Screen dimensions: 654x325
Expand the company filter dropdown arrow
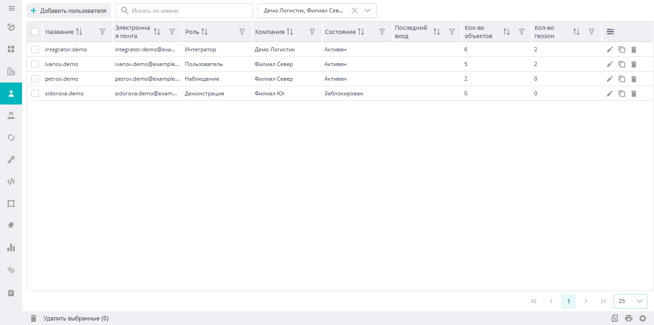(367, 11)
